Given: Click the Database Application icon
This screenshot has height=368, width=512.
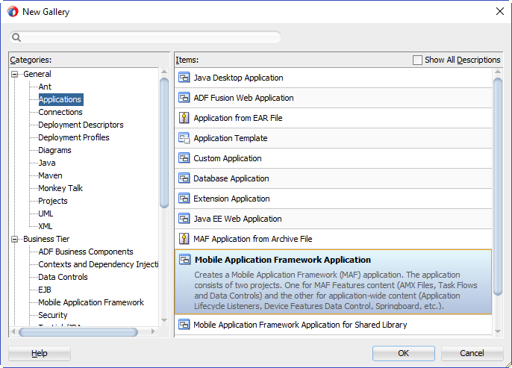Looking at the screenshot, I should (184, 178).
